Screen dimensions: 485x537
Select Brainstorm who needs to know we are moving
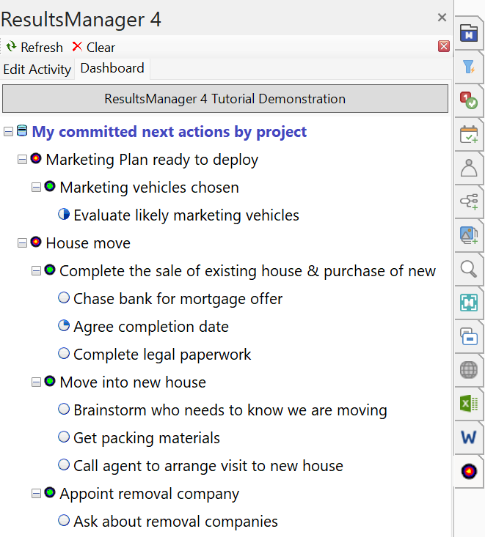click(x=230, y=410)
